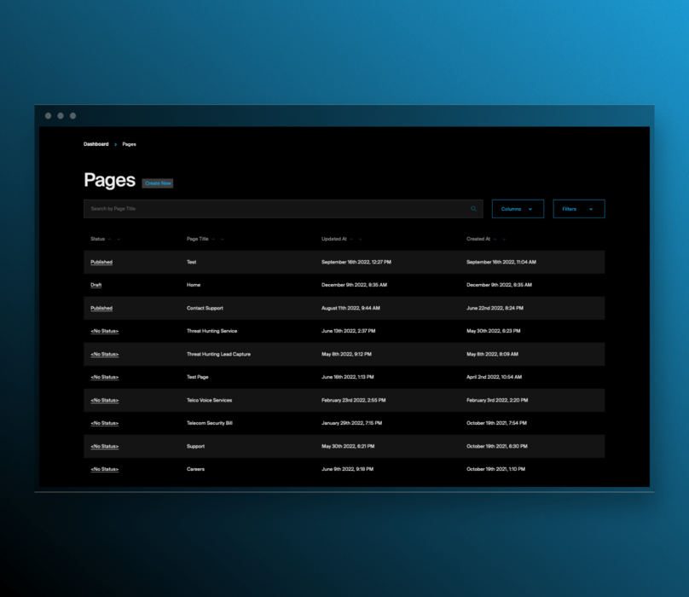
Task: Open No Status link for Telecom Security Bill
Action: (x=105, y=423)
